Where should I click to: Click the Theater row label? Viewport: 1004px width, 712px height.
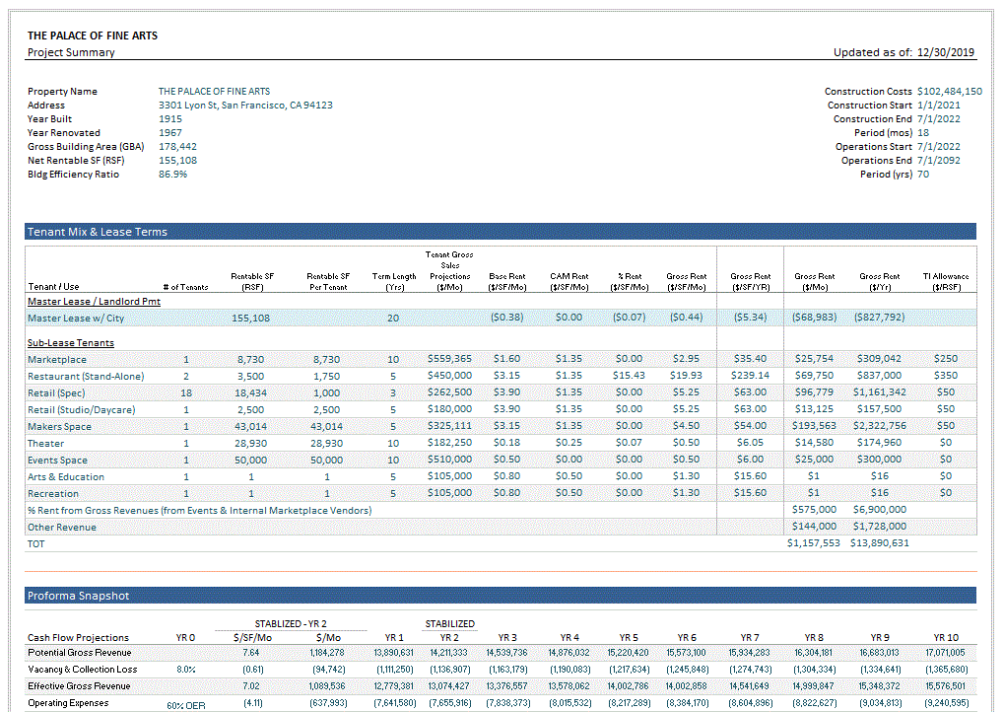45,444
